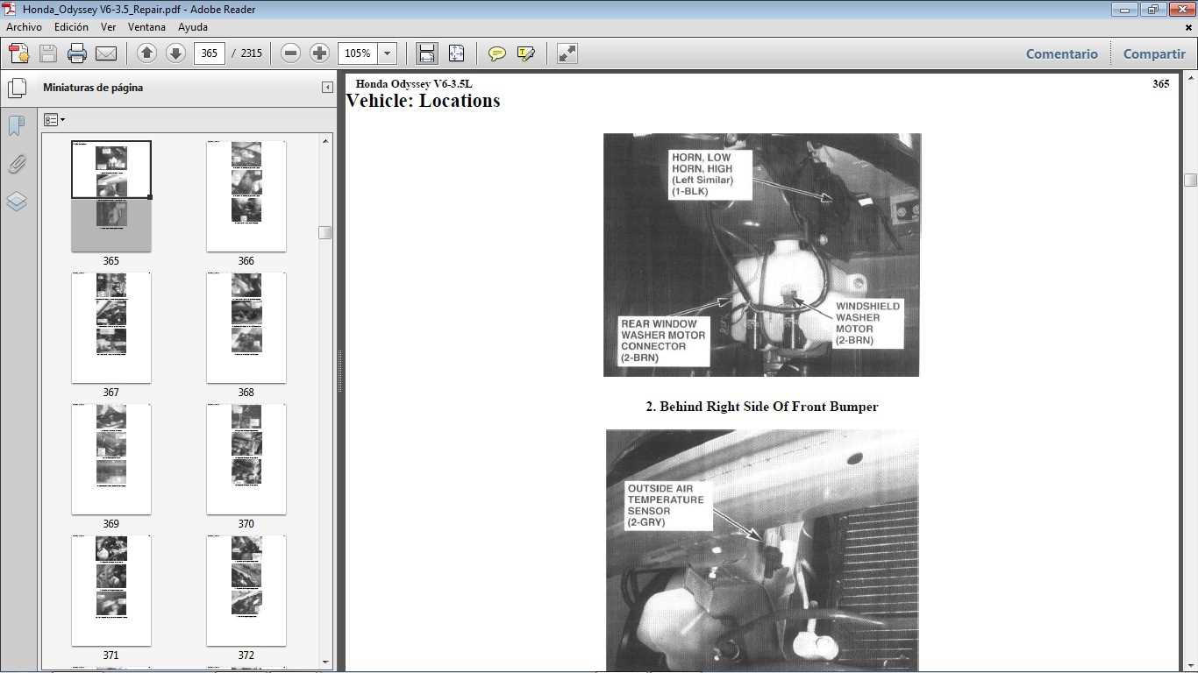Open the thumbnail options dropdown menu

tap(54, 120)
